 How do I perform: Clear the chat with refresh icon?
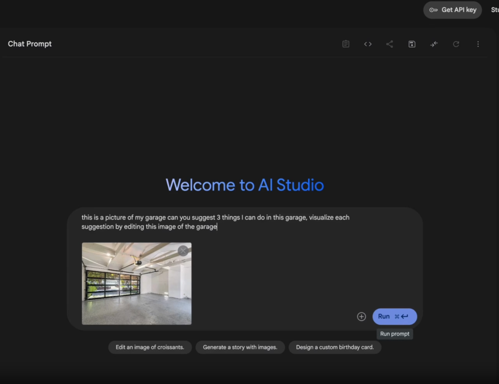click(x=456, y=44)
